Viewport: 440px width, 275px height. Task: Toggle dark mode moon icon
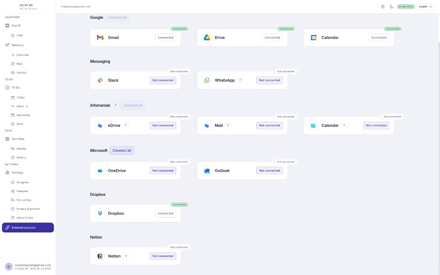coord(391,7)
